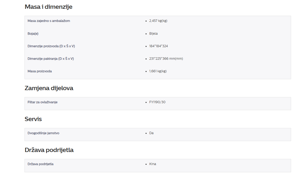This screenshot has height=176, width=302.
Task: Click the "Dimenzije pakiranja (D x Š x V)" label
Action: coord(51,59)
